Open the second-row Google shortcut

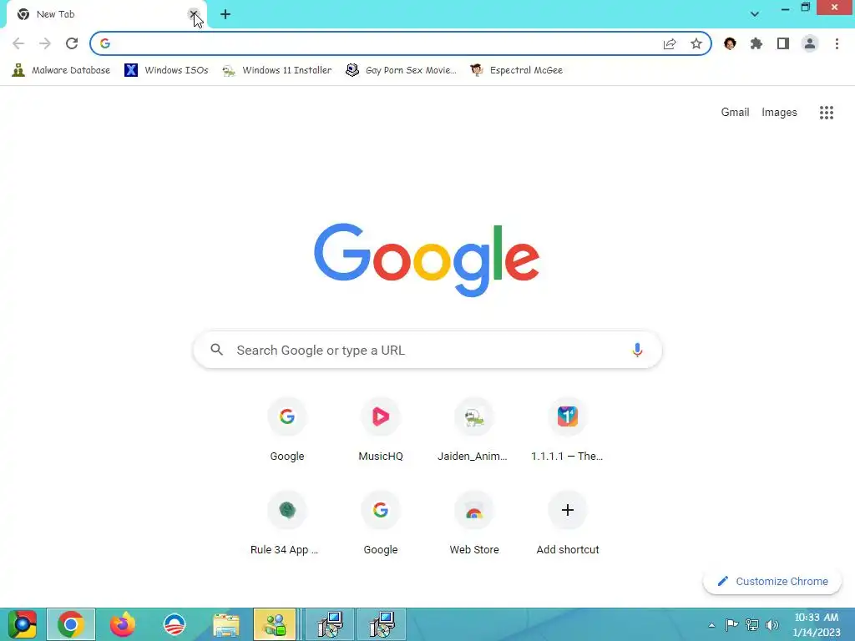point(381,524)
